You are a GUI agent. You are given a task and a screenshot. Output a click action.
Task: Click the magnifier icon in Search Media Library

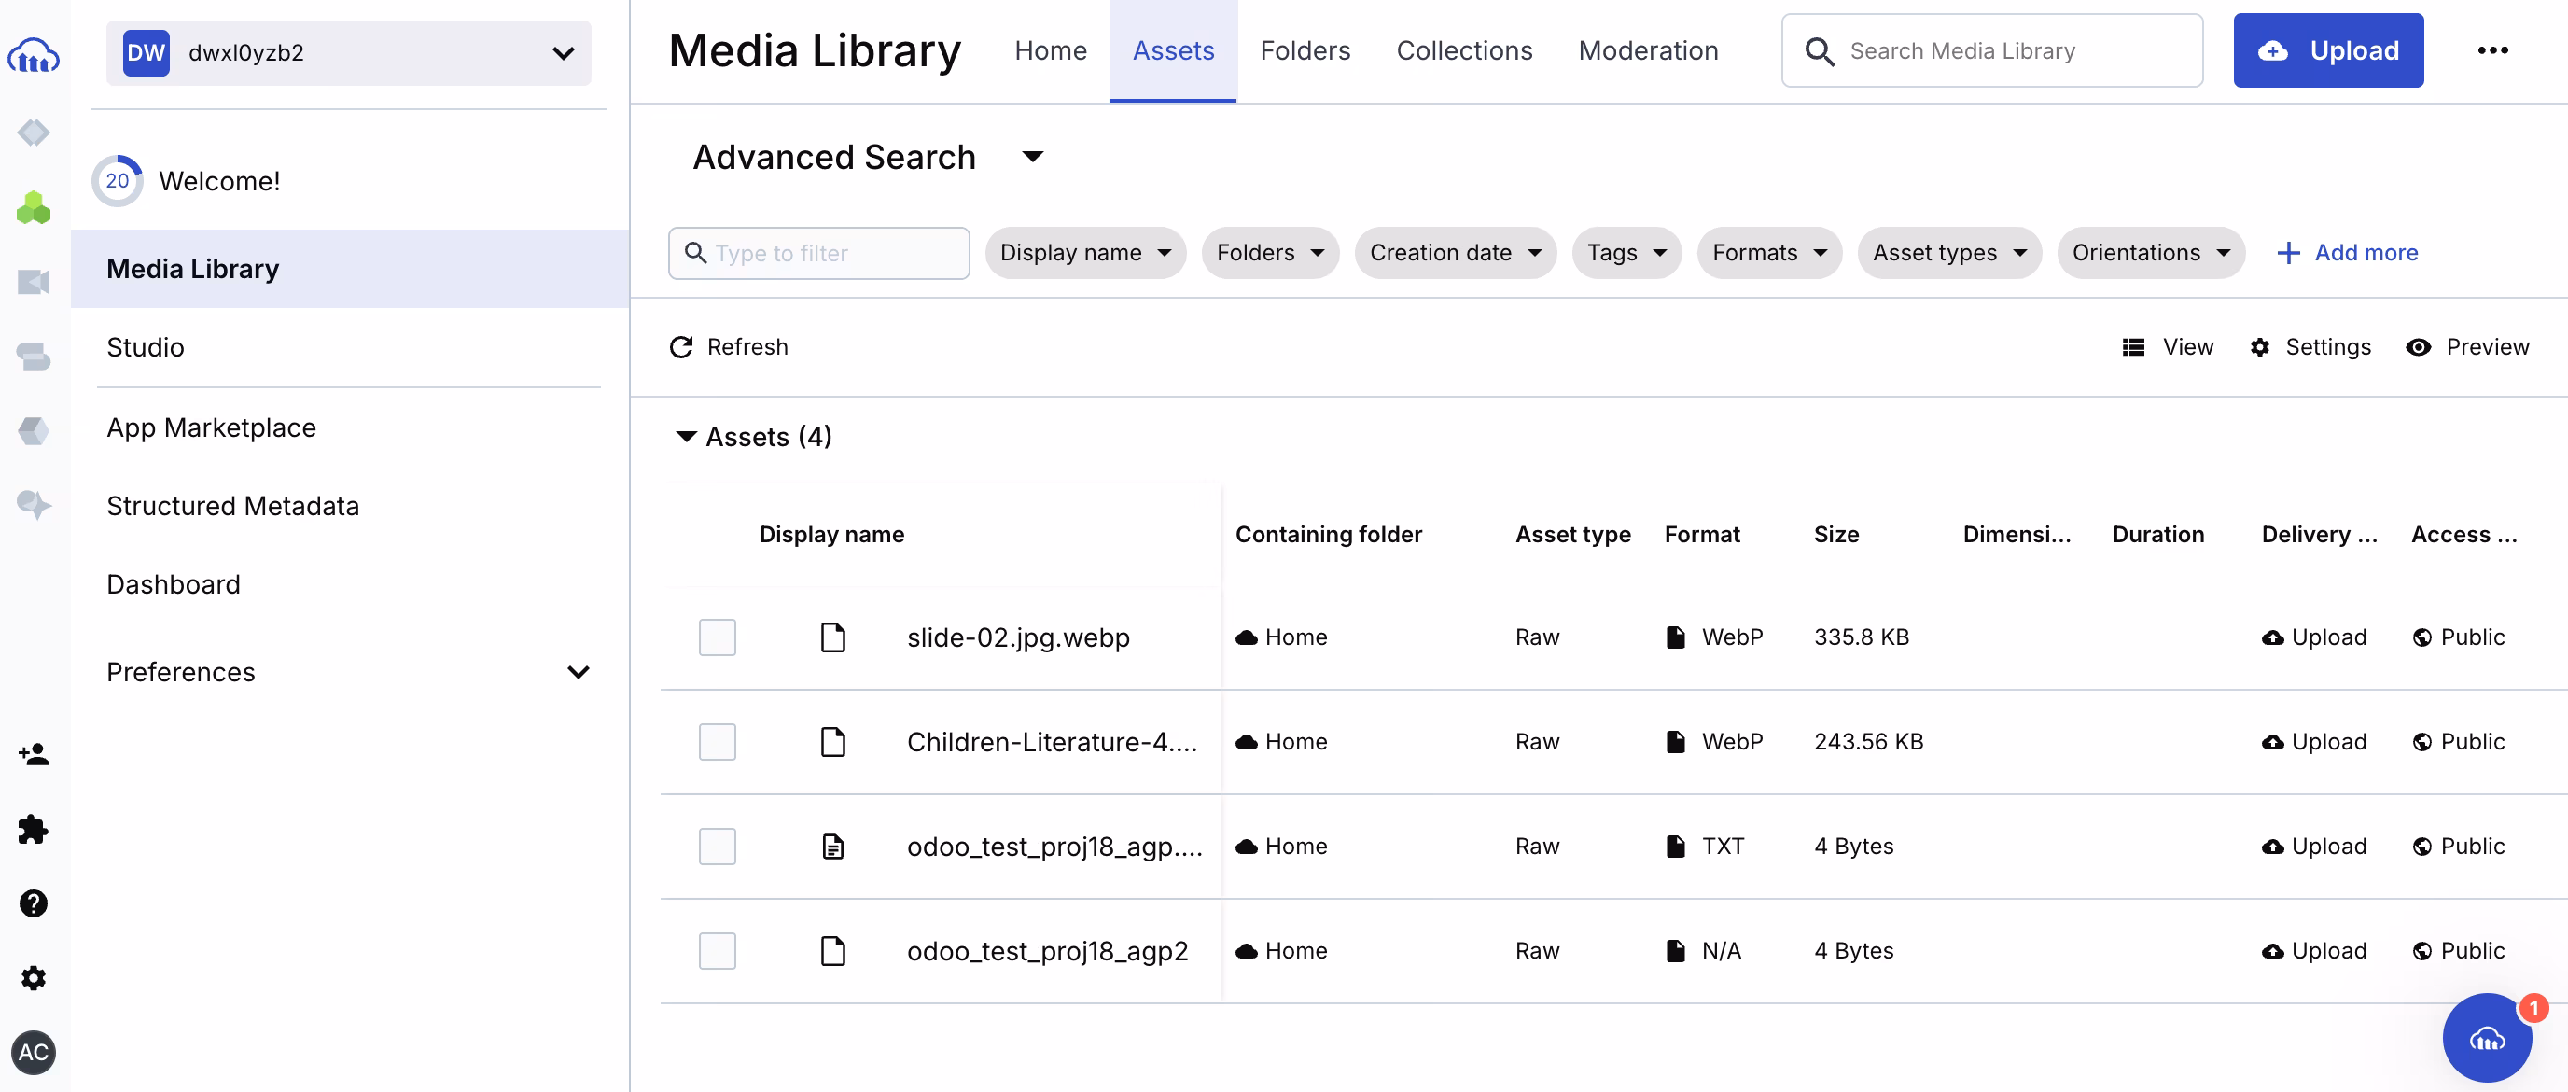(1820, 50)
